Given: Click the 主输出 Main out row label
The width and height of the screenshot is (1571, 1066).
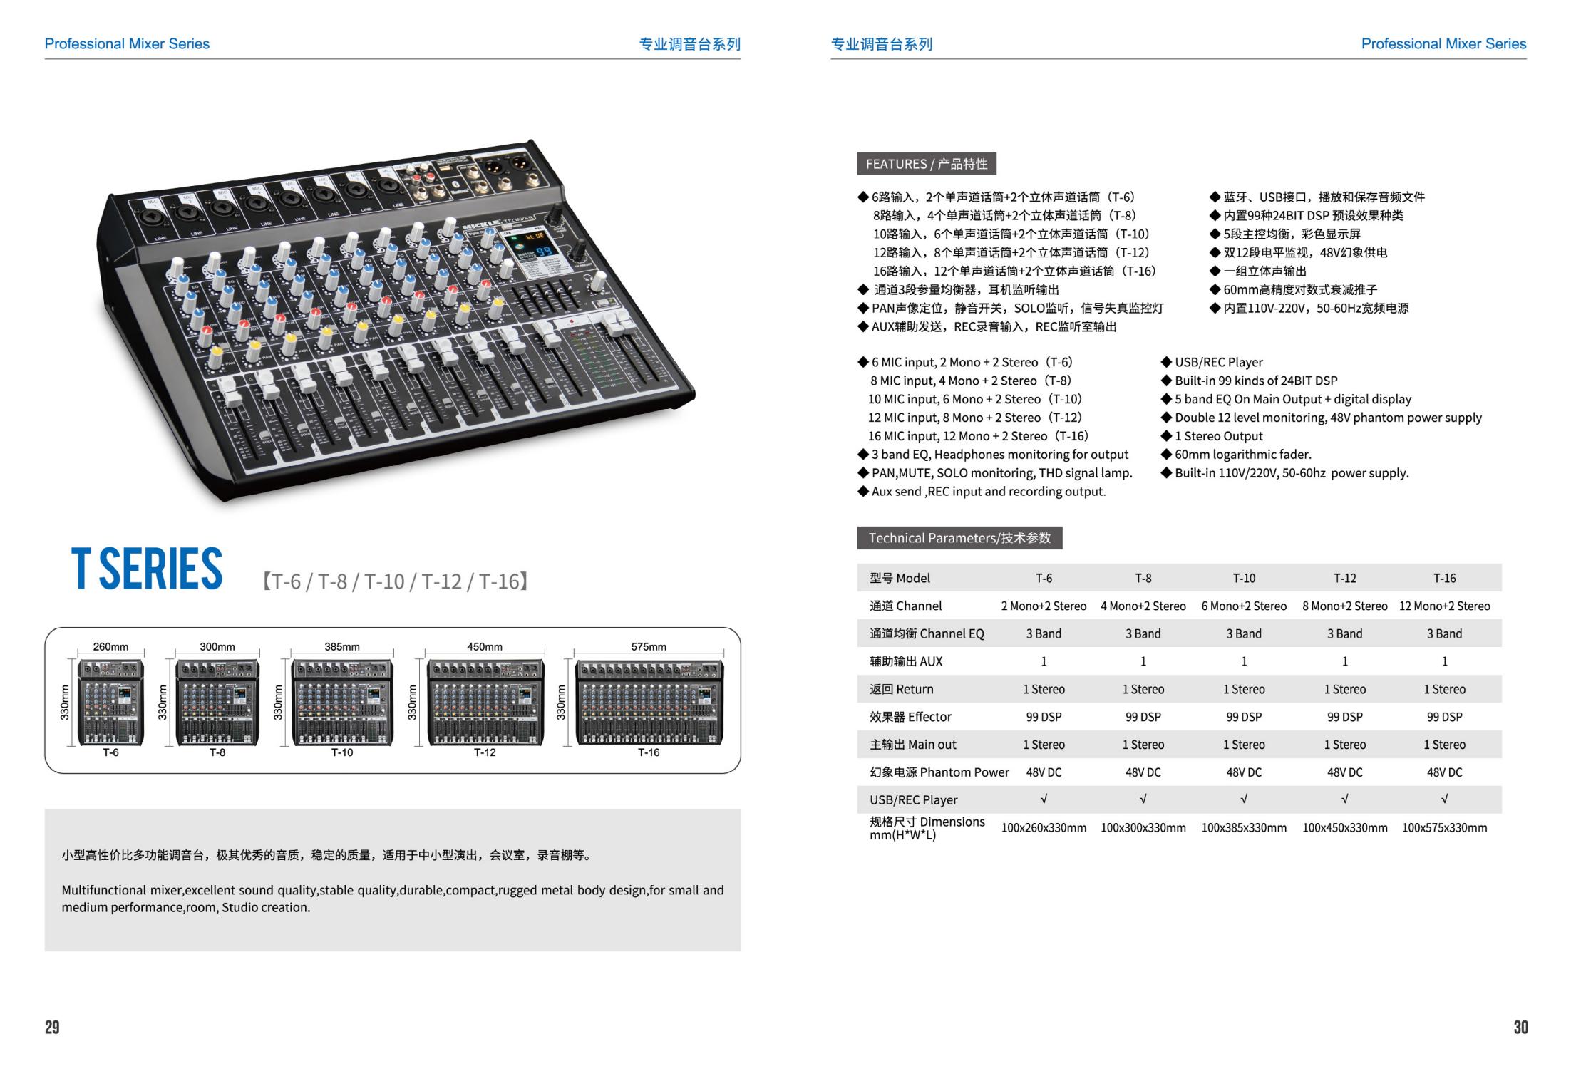Looking at the screenshot, I should (912, 745).
